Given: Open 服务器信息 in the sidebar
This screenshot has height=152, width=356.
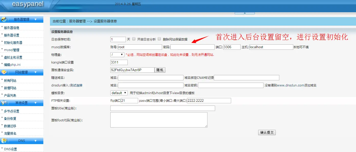Looking at the screenshot, I should [x=12, y=28].
